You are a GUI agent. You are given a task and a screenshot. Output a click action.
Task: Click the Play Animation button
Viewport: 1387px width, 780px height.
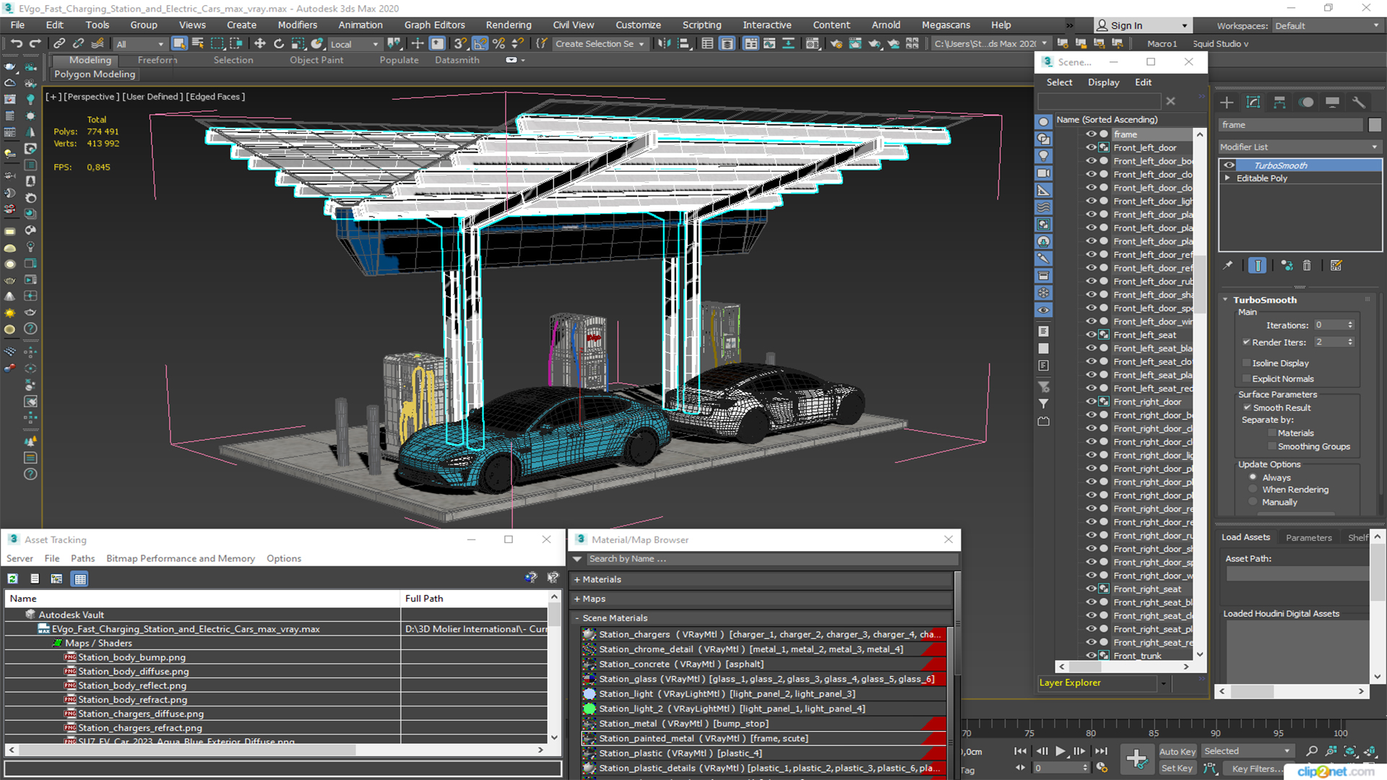point(1060,751)
